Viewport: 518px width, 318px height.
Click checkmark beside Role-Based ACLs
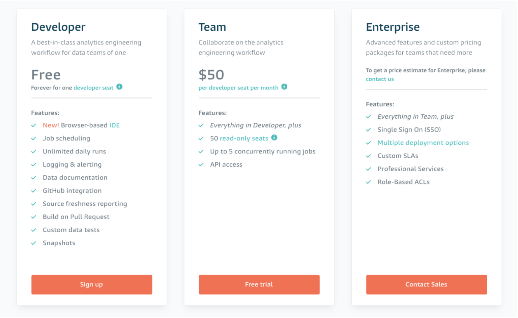369,182
